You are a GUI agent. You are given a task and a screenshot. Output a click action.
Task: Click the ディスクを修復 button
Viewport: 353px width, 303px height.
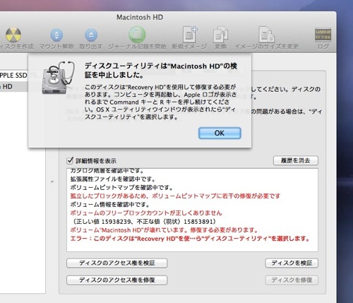point(292,280)
